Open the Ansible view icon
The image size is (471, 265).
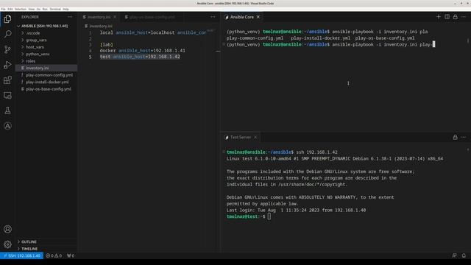(x=7, y=126)
